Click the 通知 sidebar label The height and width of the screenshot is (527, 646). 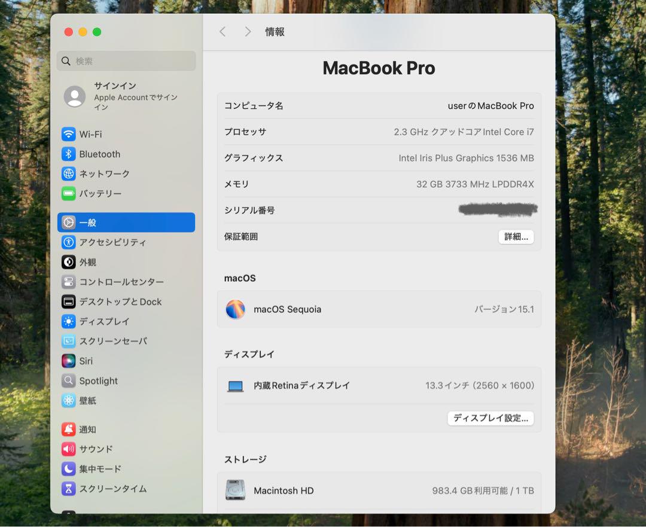coord(88,429)
